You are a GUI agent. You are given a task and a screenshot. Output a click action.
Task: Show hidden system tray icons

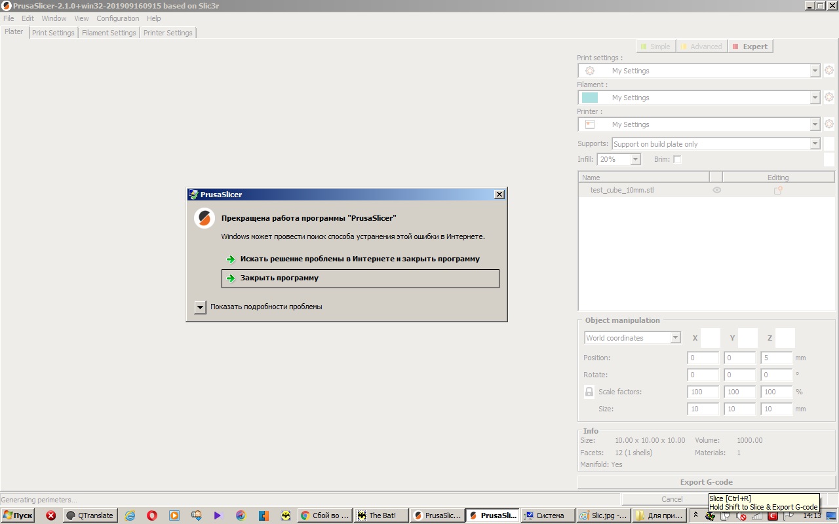[x=696, y=515]
